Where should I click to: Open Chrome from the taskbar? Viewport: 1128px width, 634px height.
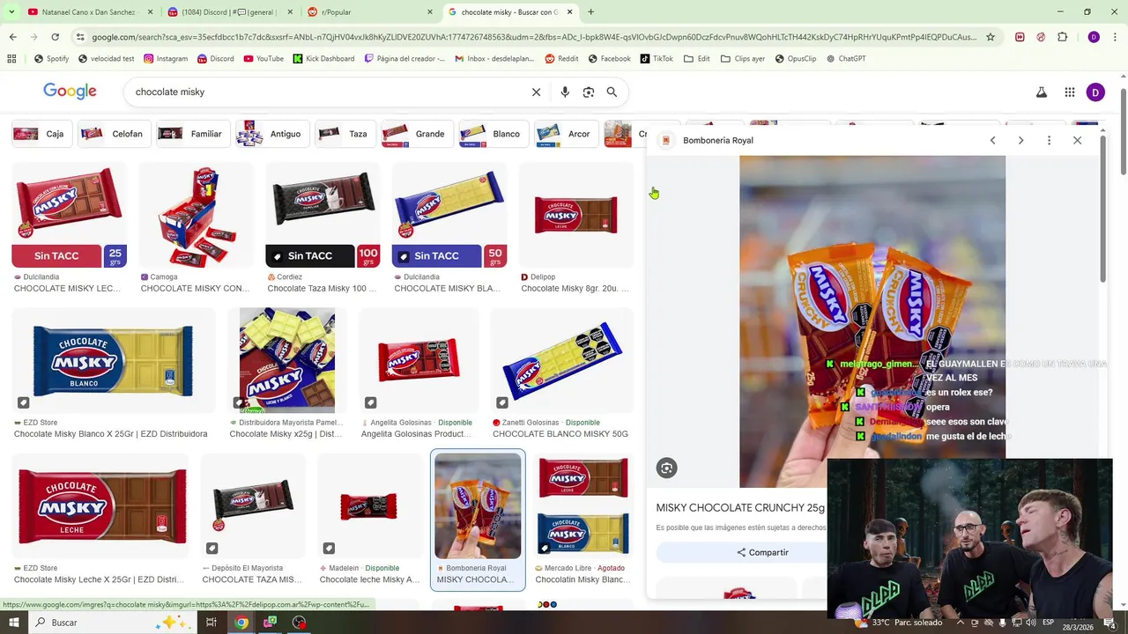(241, 623)
